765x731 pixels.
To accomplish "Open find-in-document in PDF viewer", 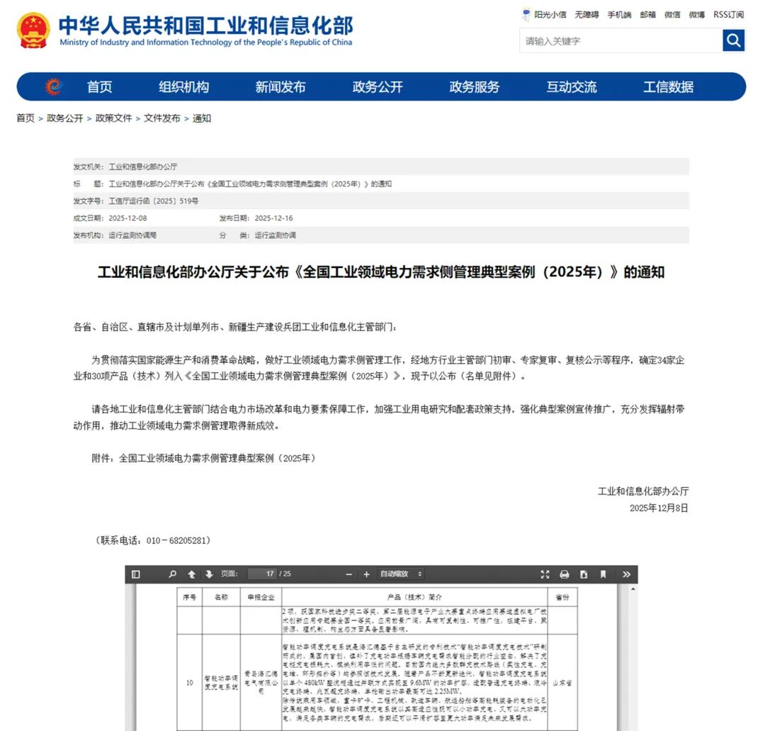I will [172, 574].
